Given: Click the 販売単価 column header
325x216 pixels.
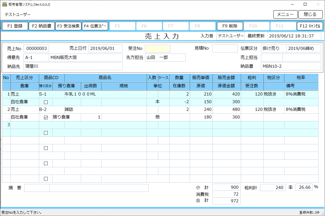Looking at the screenshot, I should tap(201, 78).
